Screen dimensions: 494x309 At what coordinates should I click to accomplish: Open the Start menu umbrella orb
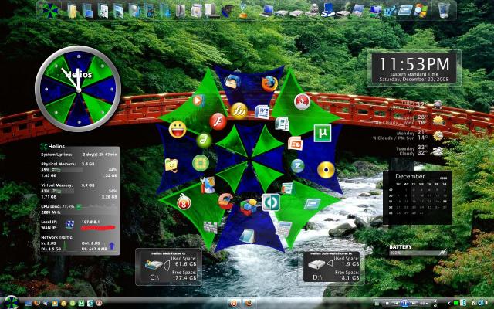pyautogui.click(x=11, y=303)
